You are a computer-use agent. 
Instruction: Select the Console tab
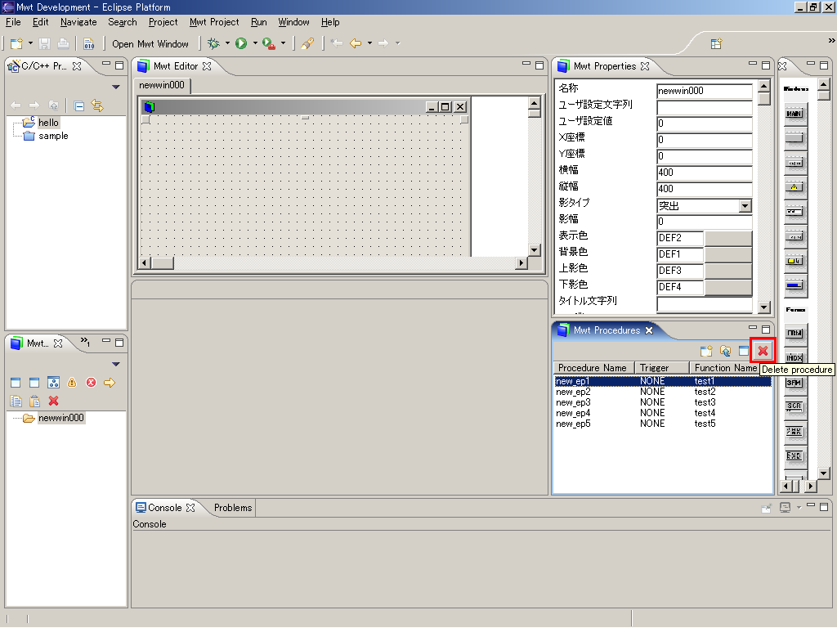coord(165,508)
